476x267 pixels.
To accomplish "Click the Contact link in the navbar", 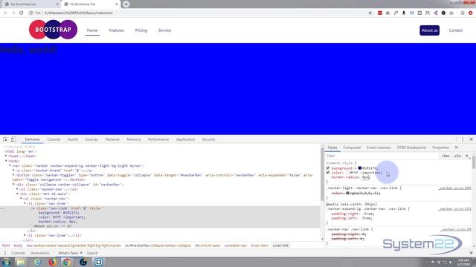I will click(x=456, y=30).
